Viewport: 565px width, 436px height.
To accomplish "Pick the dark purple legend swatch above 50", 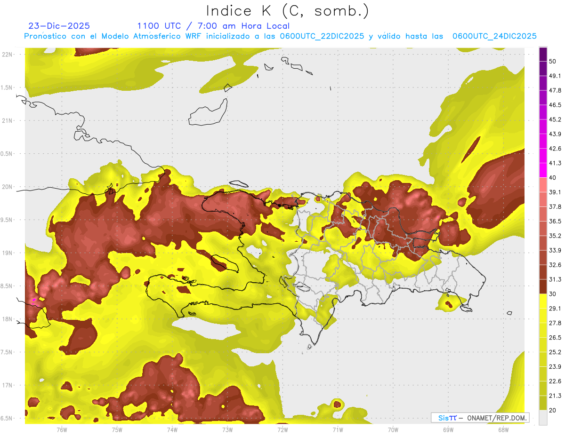I will [x=543, y=54].
